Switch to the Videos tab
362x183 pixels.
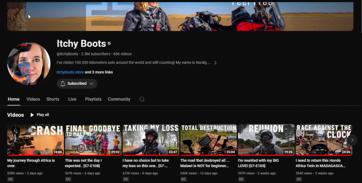[33, 99]
